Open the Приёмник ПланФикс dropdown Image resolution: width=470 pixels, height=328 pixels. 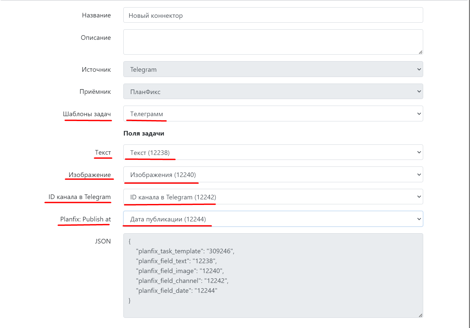click(x=273, y=91)
